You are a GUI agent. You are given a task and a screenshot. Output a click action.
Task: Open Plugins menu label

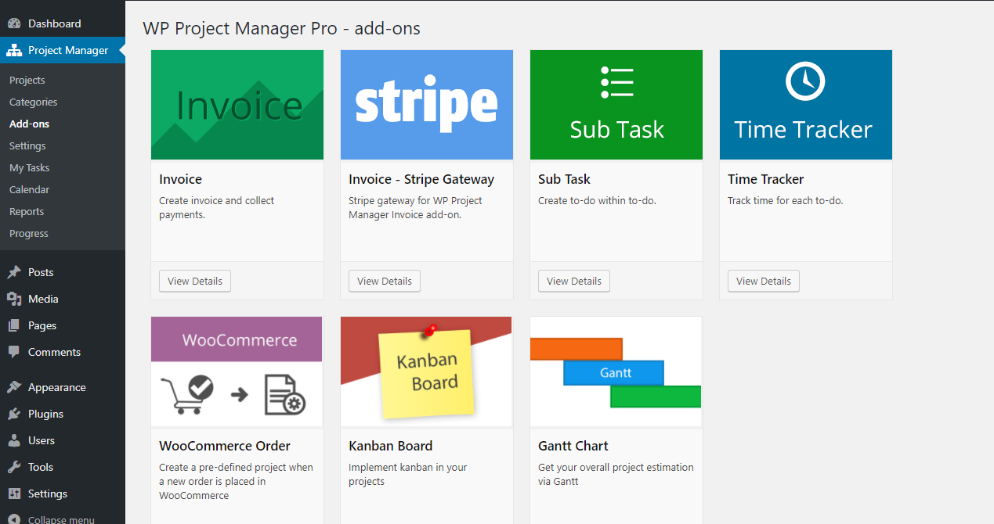click(45, 414)
